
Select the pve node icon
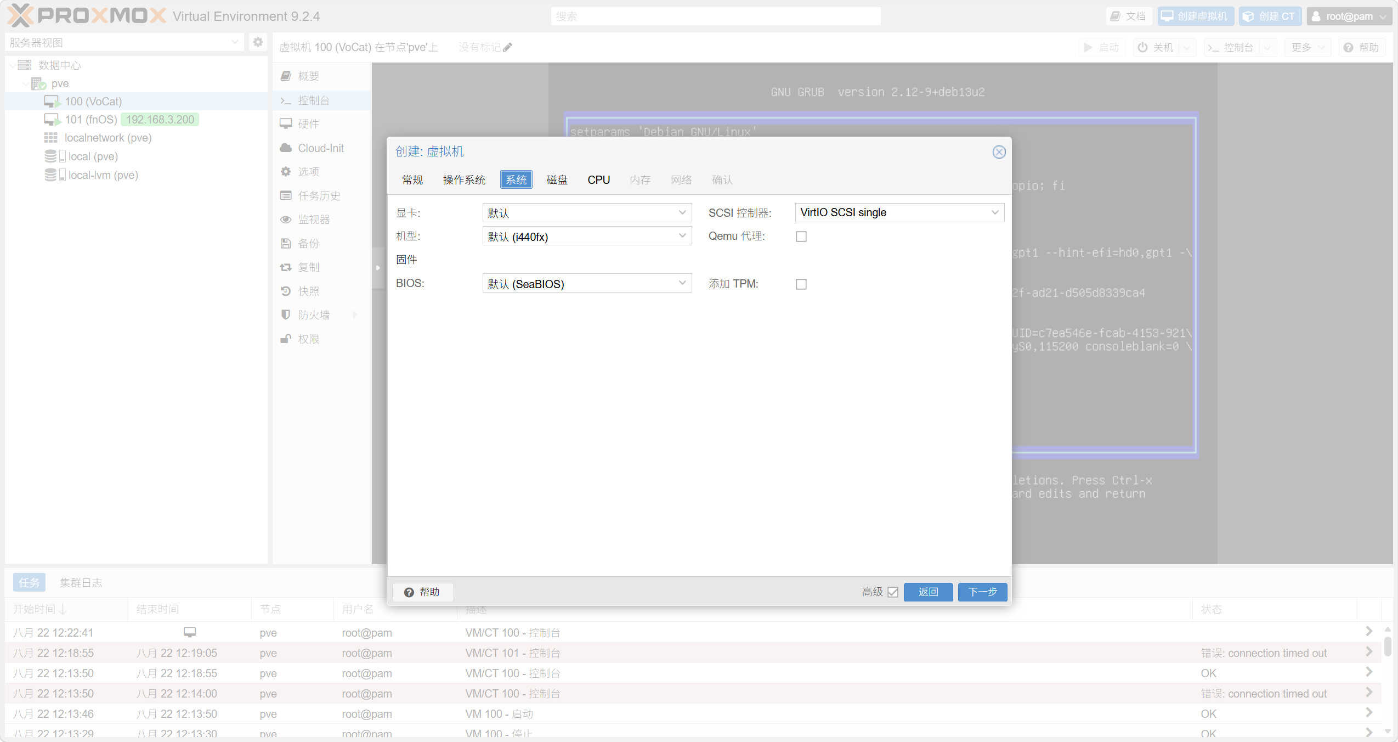click(x=38, y=83)
